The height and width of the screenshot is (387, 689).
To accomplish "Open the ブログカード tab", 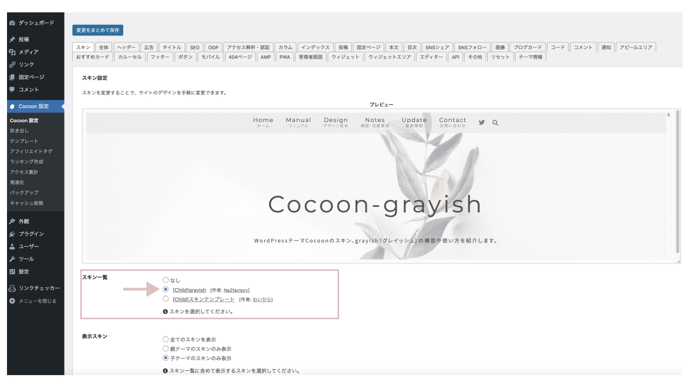I will [x=527, y=47].
